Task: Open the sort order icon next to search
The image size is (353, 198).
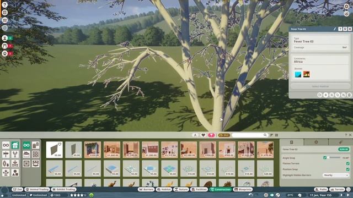Action: coord(271,135)
